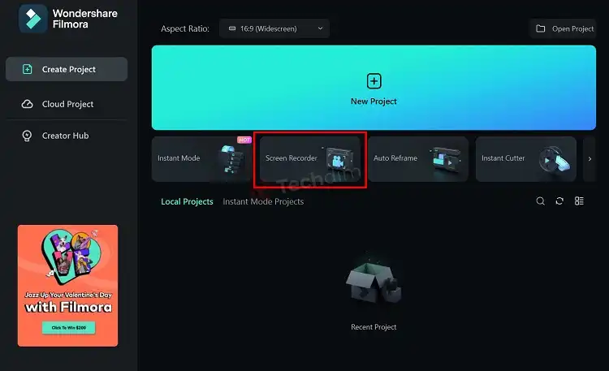
Task: Click the Creator Hub lightbulb icon
Action: (x=26, y=136)
